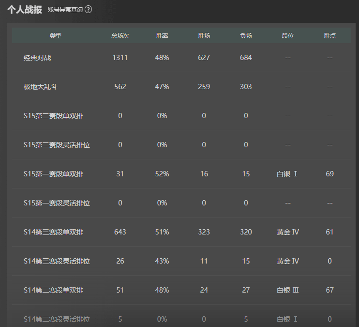The image size is (359, 327).
Task: Click 323 wins value
Action: click(204, 232)
